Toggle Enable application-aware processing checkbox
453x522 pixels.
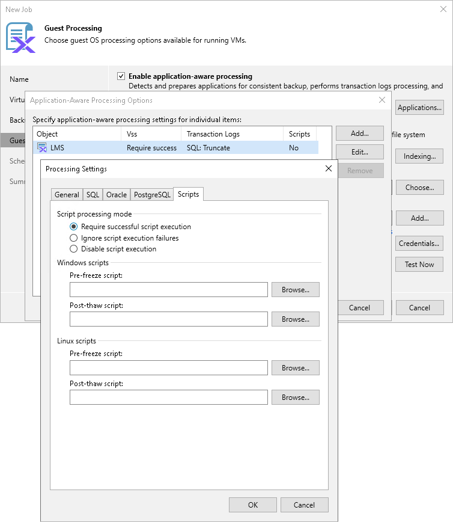click(x=121, y=76)
